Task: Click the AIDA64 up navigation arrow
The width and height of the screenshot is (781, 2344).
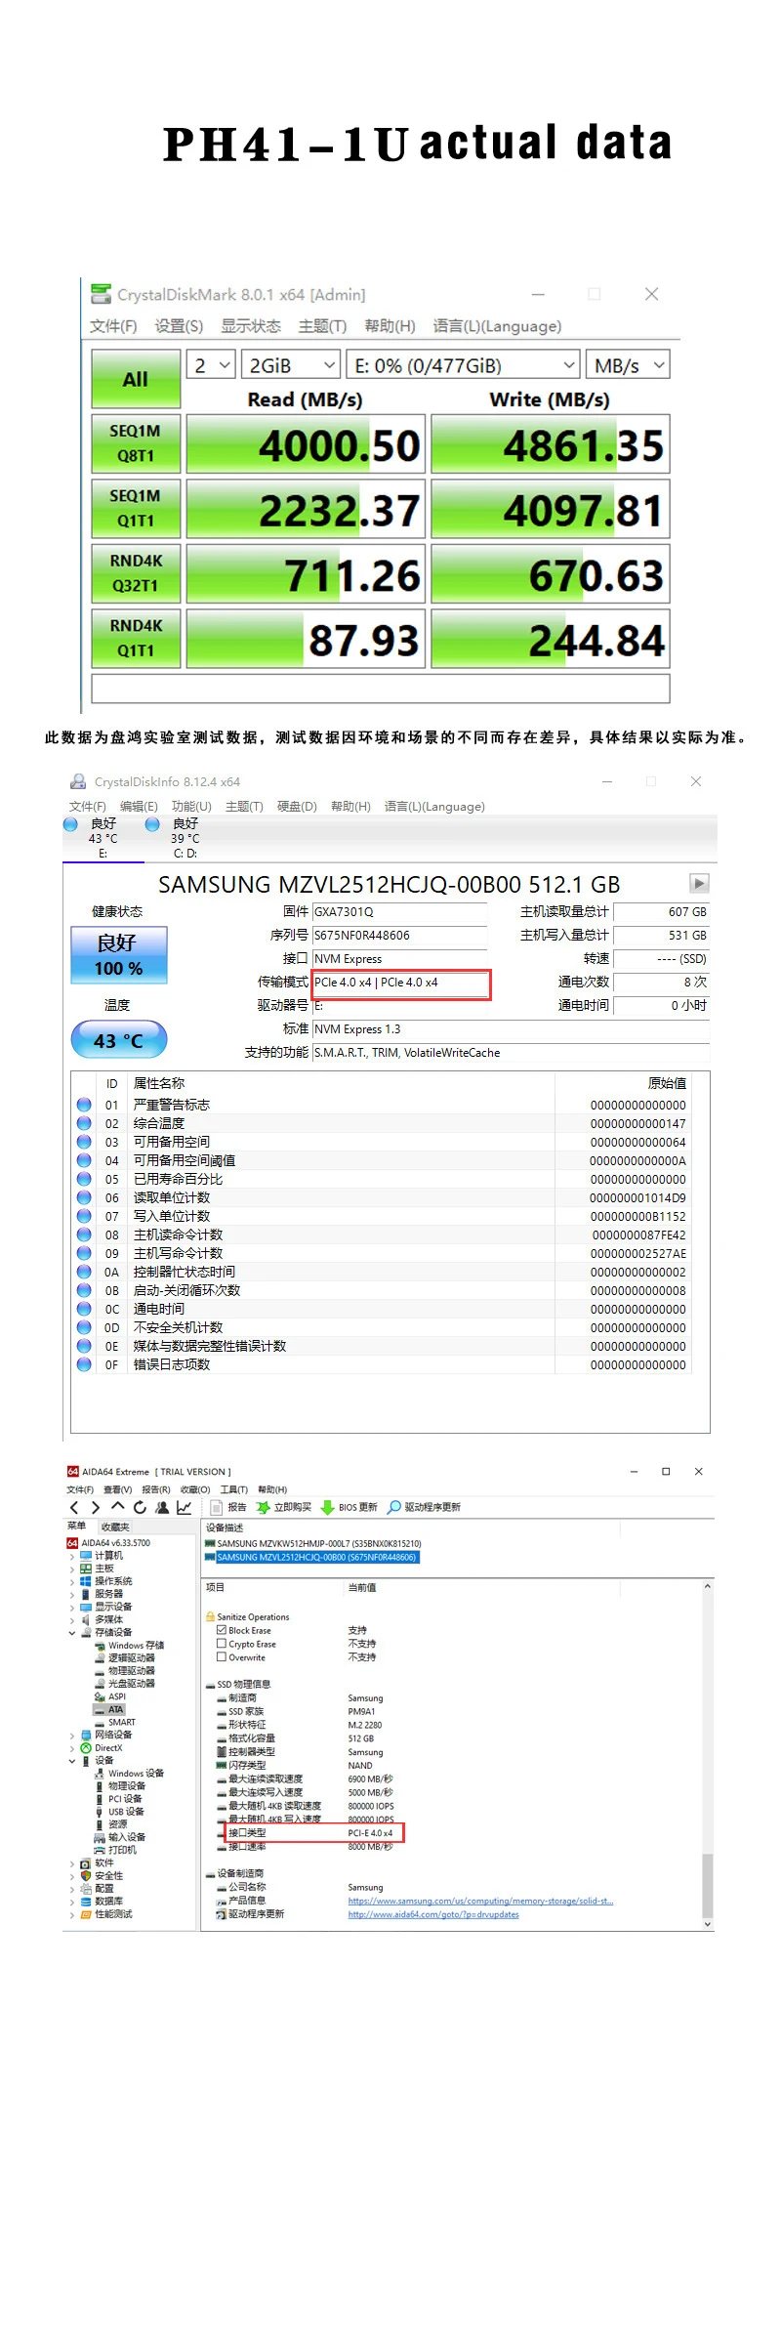Action: pyautogui.click(x=117, y=1508)
